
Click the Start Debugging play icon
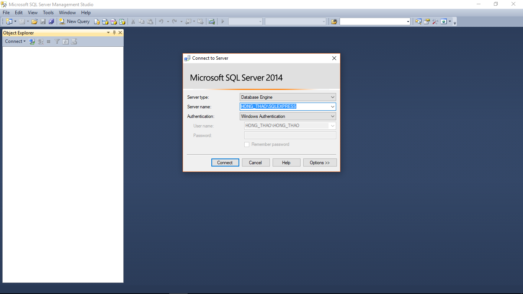coord(223,21)
